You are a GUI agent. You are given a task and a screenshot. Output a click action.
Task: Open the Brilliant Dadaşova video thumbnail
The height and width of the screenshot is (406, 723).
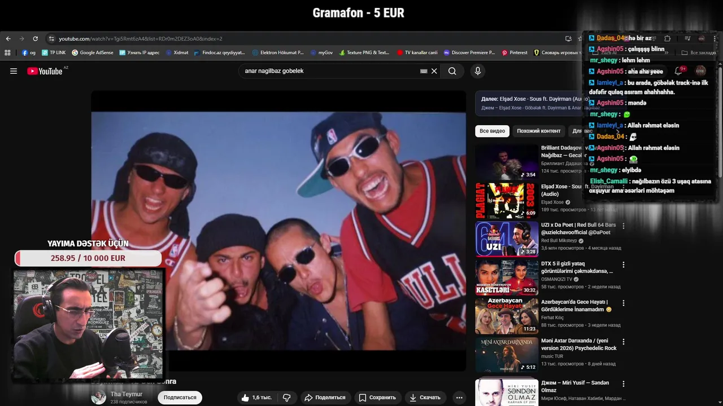coord(507,162)
